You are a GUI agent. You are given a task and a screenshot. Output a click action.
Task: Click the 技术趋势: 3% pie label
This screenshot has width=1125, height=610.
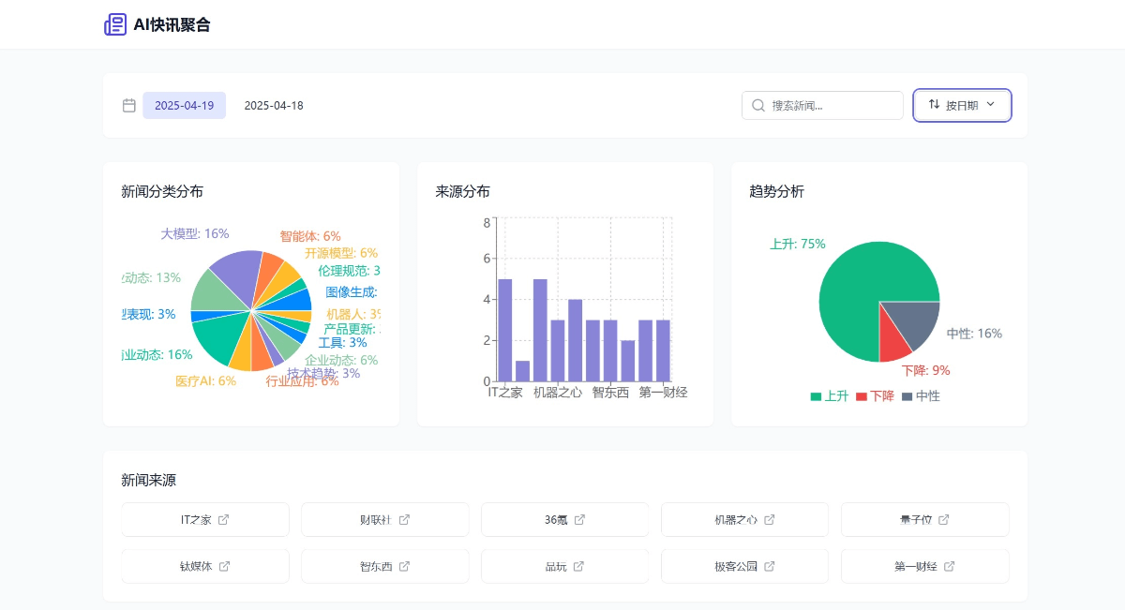coord(323,373)
